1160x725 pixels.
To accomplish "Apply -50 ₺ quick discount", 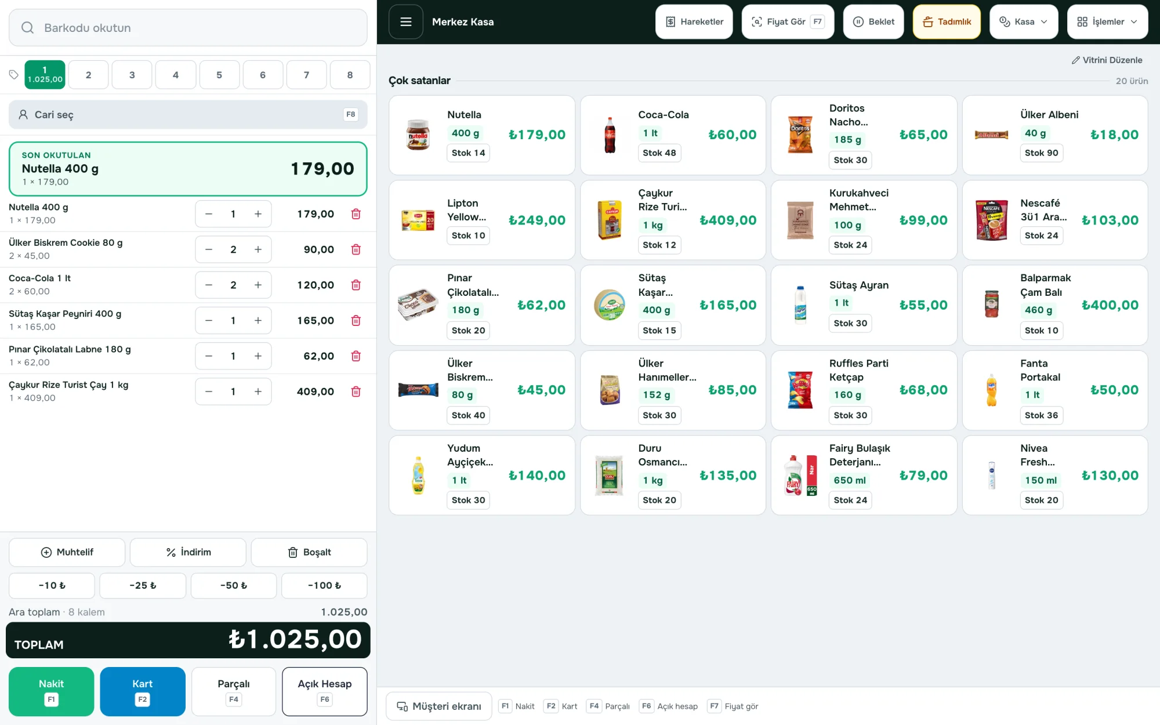I will (x=234, y=586).
